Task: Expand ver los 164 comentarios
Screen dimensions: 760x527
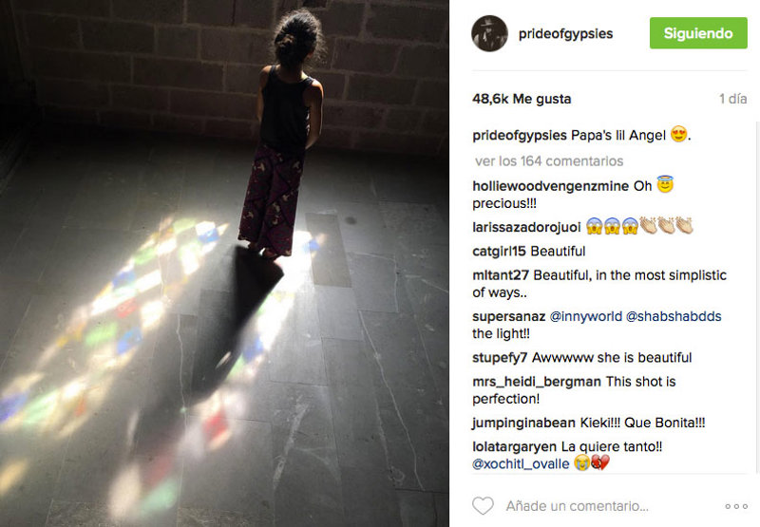Action: (x=549, y=160)
